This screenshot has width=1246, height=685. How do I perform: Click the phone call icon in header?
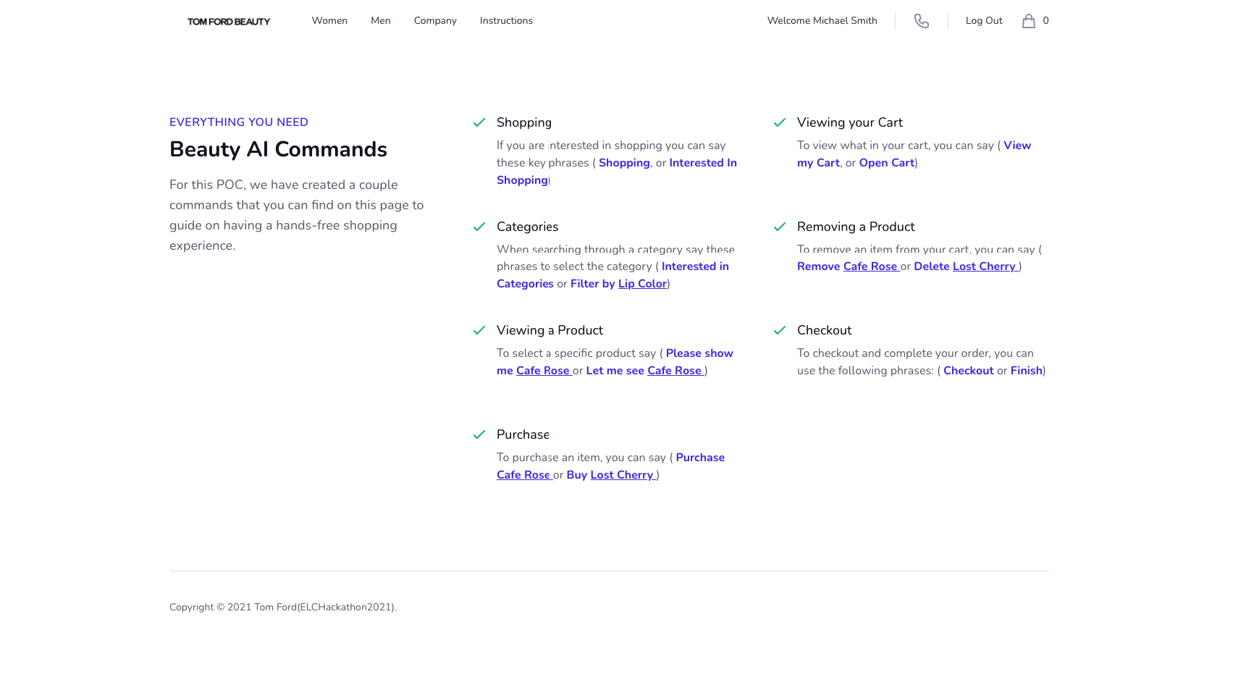921,21
